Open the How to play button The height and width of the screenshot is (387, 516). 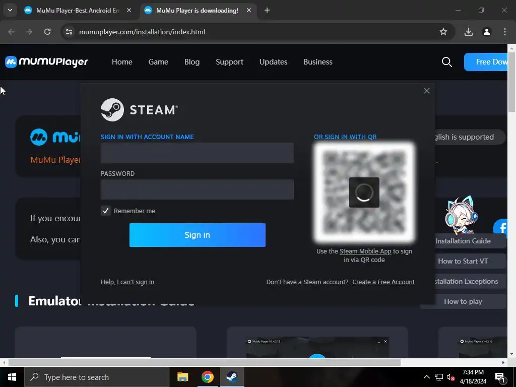(x=463, y=301)
